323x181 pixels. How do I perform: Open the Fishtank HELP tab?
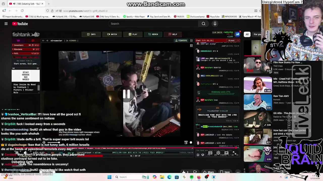pyautogui.click(x=173, y=34)
